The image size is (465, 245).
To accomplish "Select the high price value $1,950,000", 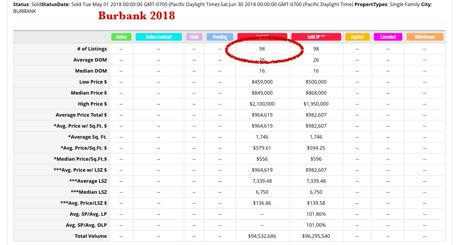I will pos(316,104).
